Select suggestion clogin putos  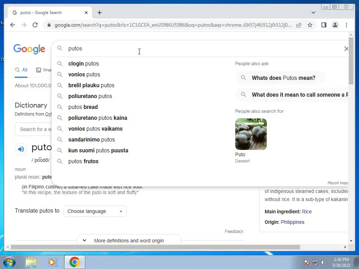83,64
